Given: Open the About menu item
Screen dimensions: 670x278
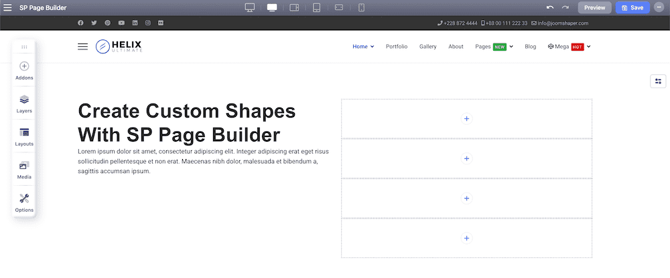Looking at the screenshot, I should (456, 47).
